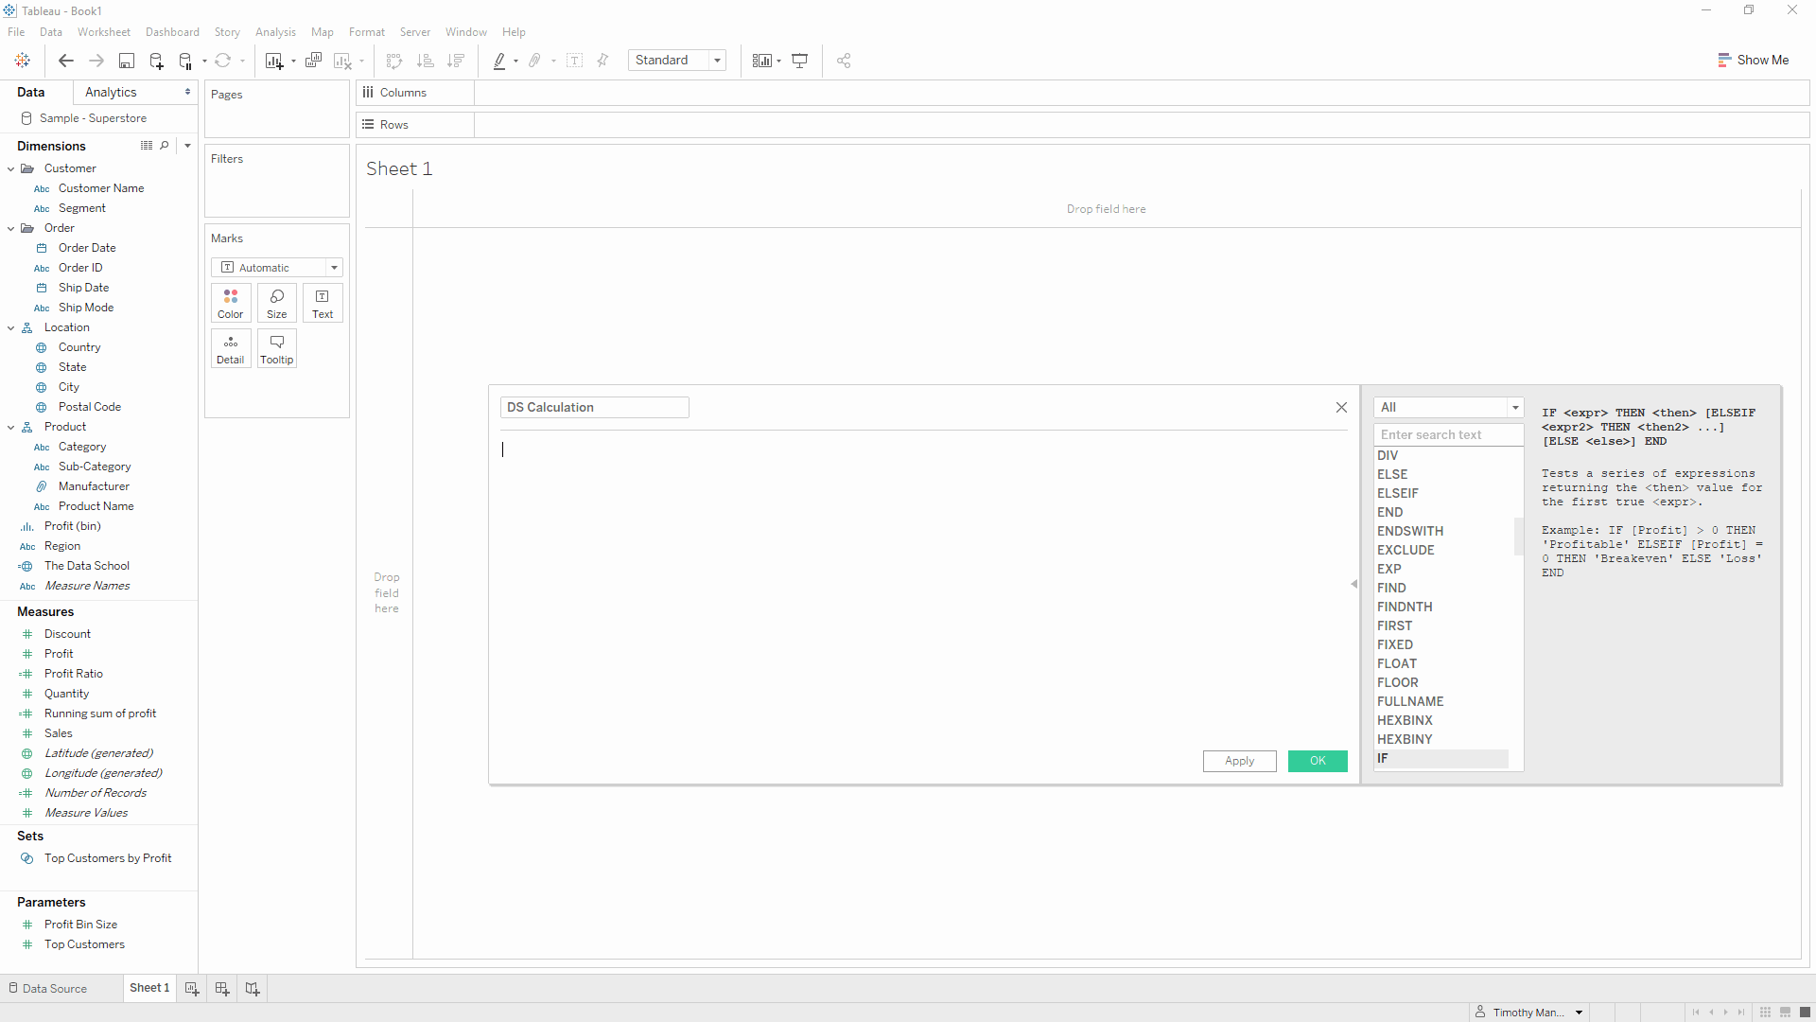Pause auto updates from the toolbar
1816x1022 pixels.
tap(186, 61)
